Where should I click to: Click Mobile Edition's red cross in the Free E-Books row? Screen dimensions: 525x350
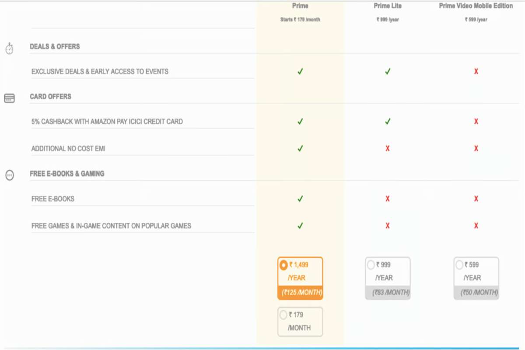[476, 199]
